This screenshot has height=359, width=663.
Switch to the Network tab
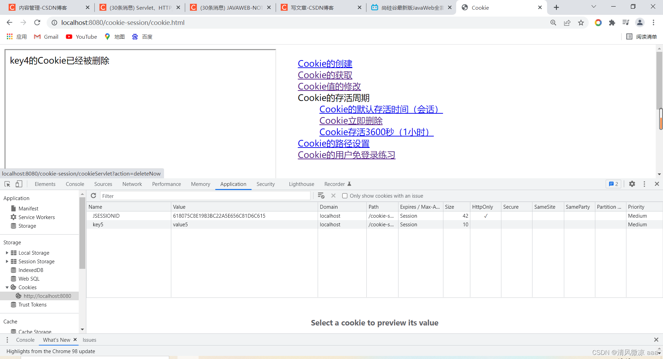132,184
